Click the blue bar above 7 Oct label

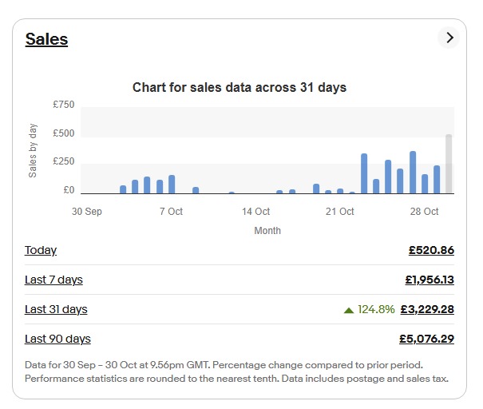point(172,185)
